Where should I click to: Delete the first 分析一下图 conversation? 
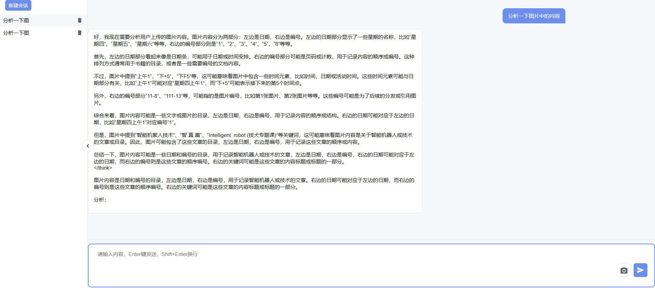pos(80,20)
